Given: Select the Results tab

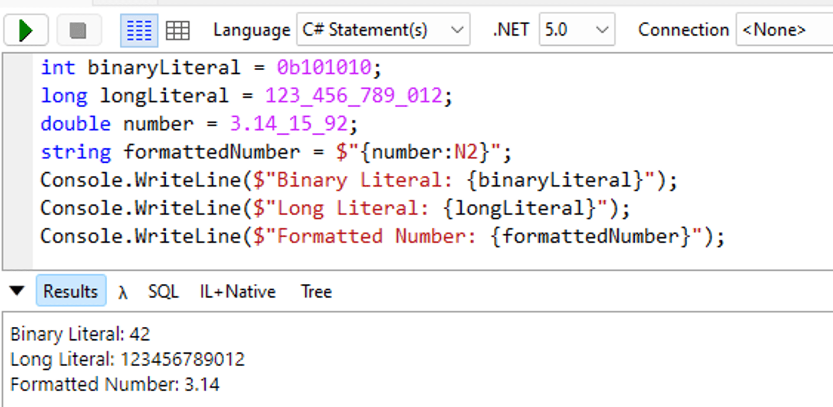Looking at the screenshot, I should pos(71,292).
